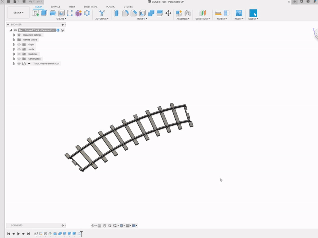Screen dimensions: 318x238
Task: Collapse the BROWSER panel with its arrows
Action: coord(8,25)
